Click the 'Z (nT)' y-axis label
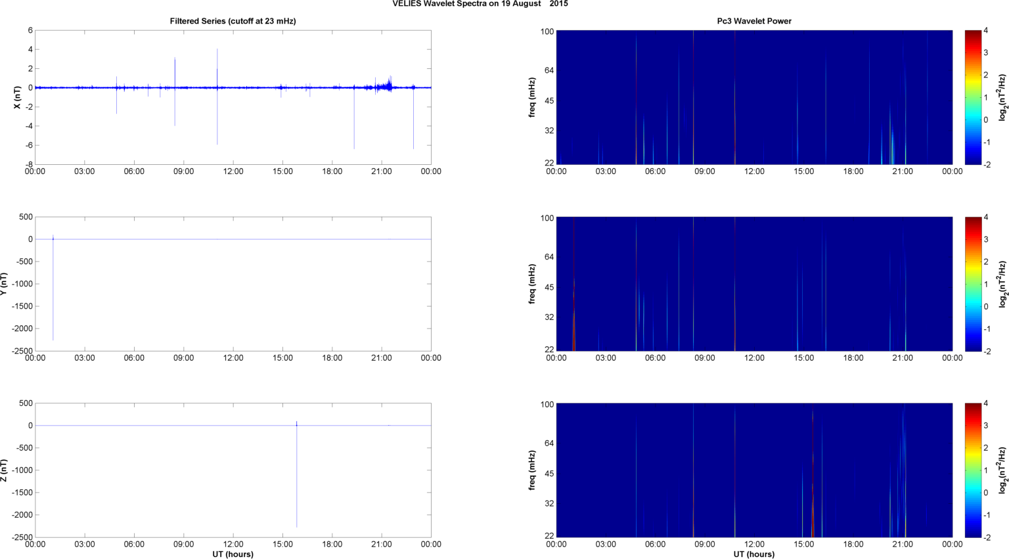The height and width of the screenshot is (559, 1009). pyautogui.click(x=4, y=470)
